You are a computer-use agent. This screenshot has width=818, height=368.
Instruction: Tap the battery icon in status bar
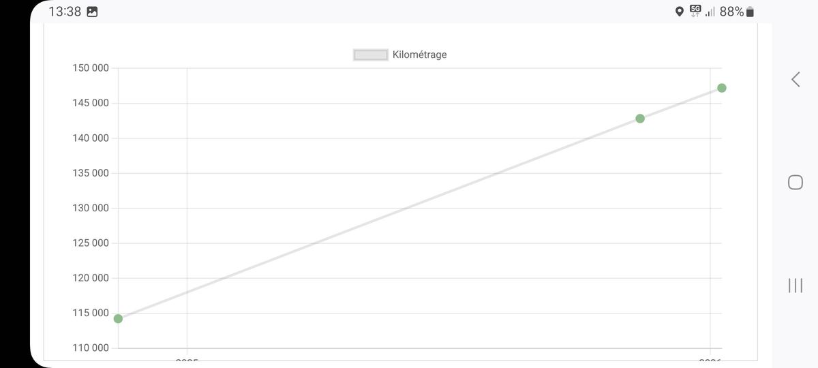[751, 12]
